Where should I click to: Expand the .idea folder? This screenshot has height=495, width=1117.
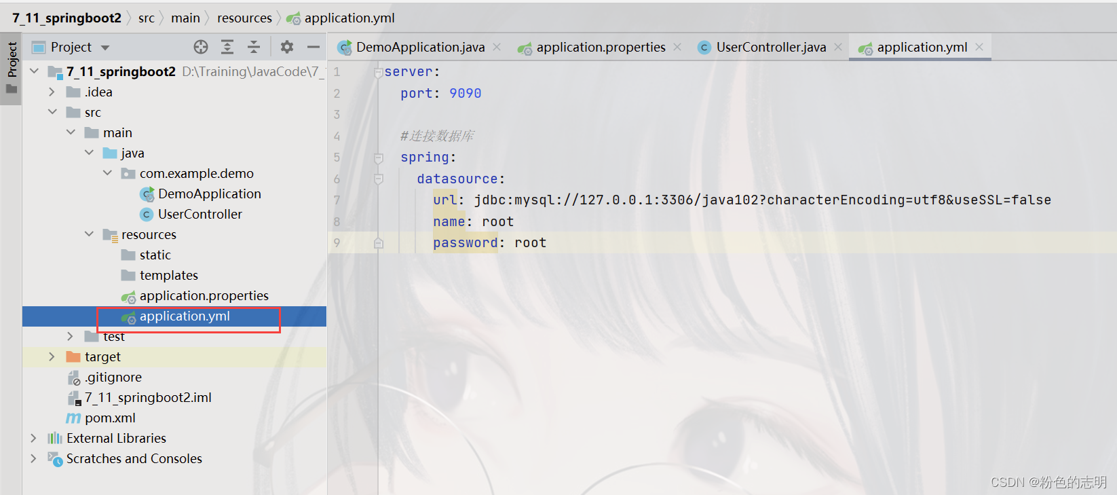[52, 92]
